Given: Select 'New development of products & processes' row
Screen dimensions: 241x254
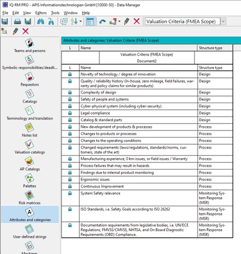Looking at the screenshot, I should pos(147,127).
